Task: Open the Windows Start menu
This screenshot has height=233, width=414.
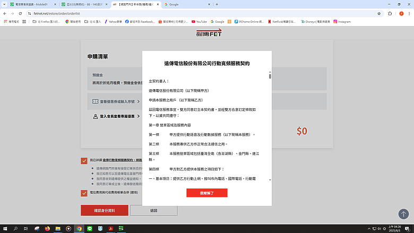Action: (5, 229)
